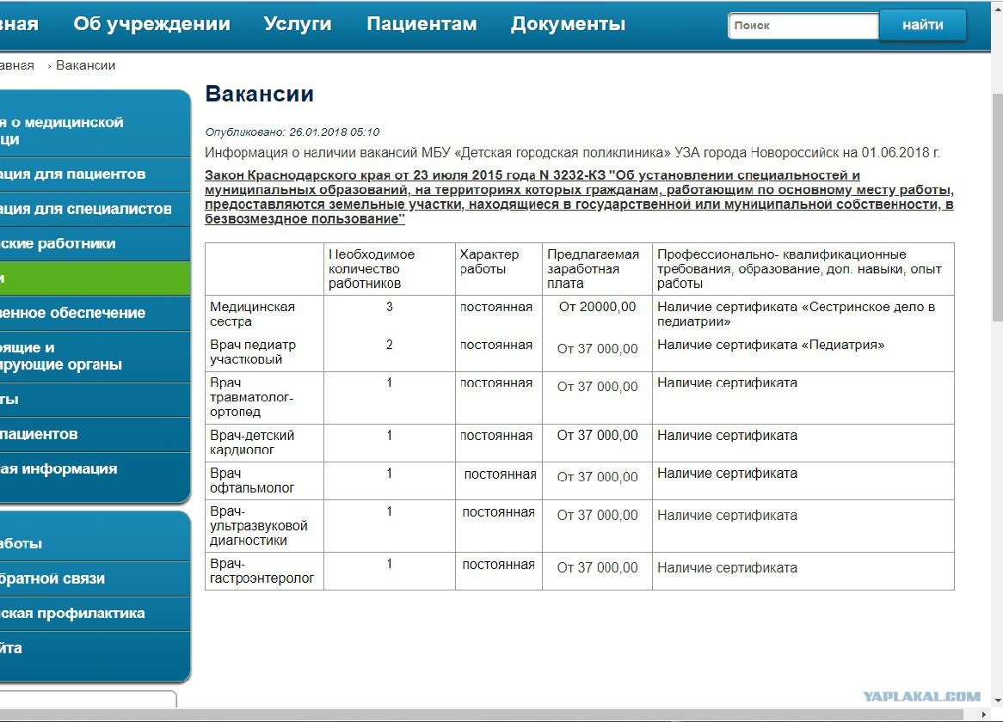Click the найти search button
1003x722 pixels.
point(922,25)
